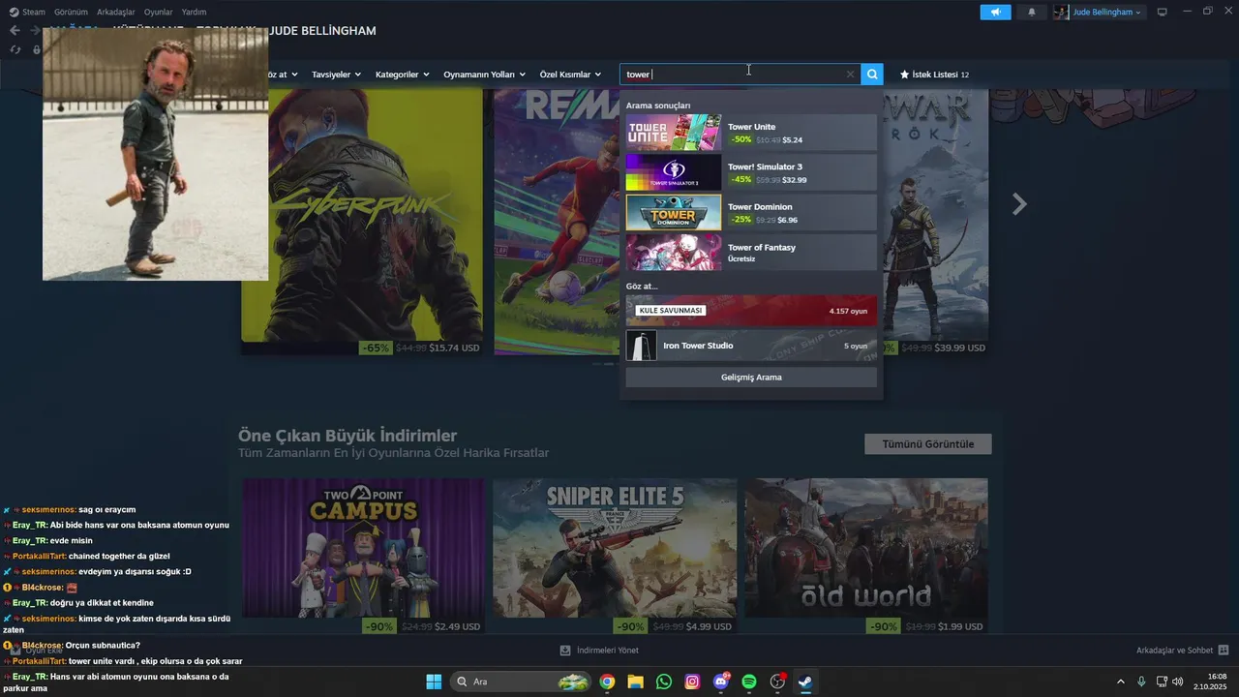Select the Tower Unite search result
Viewport: 1239px width, 697px height.
pyautogui.click(x=751, y=133)
